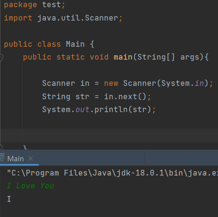
Task: Select the Main run tab
Action: pyautogui.click(x=16, y=159)
